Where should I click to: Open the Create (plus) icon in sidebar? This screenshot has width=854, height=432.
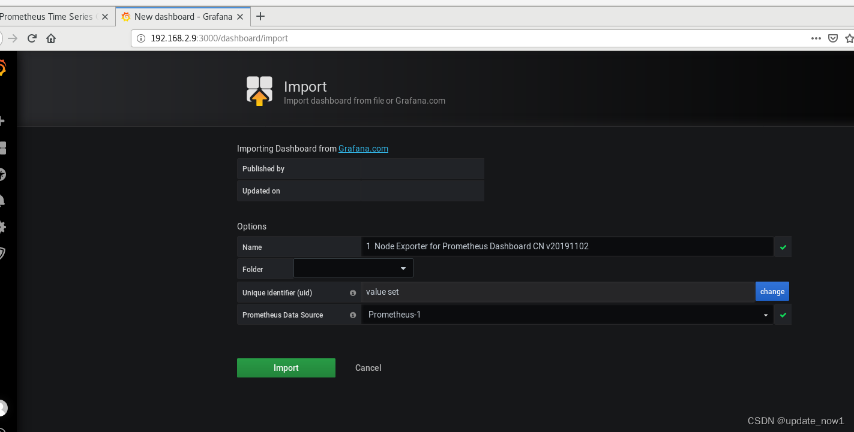click(x=2, y=120)
